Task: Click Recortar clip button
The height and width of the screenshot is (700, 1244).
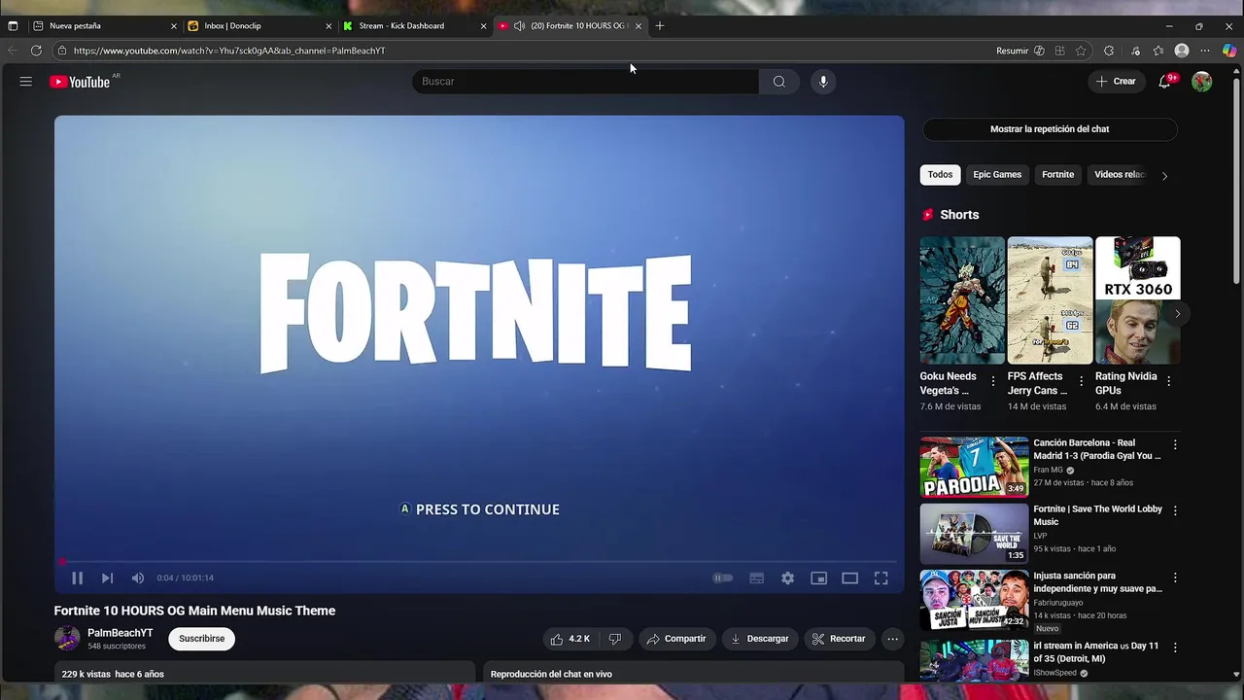Action: tap(839, 639)
